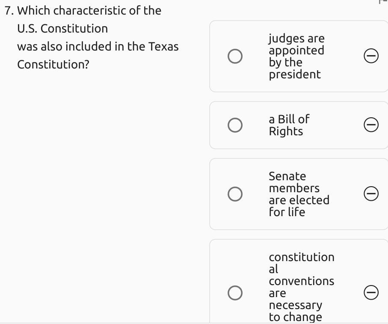
Task: Strike out the 'judges are appointed' answer
Action: pos(371,56)
